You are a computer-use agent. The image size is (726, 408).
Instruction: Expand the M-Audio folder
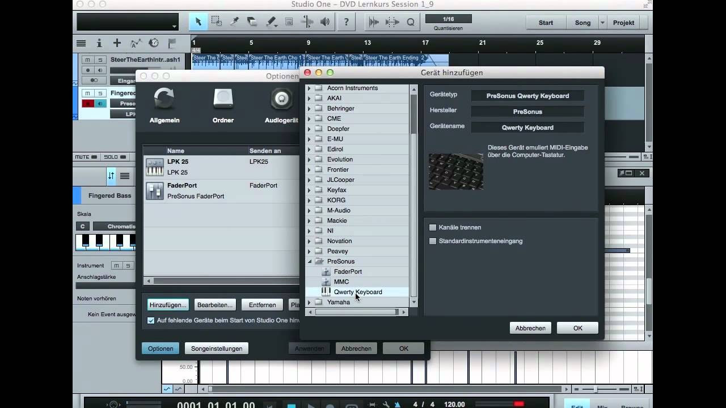pos(309,210)
